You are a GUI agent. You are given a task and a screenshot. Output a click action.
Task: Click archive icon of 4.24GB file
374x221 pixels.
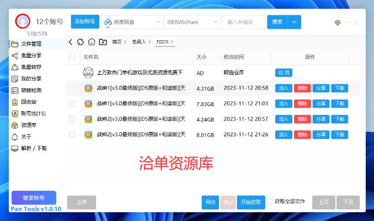click(88, 119)
